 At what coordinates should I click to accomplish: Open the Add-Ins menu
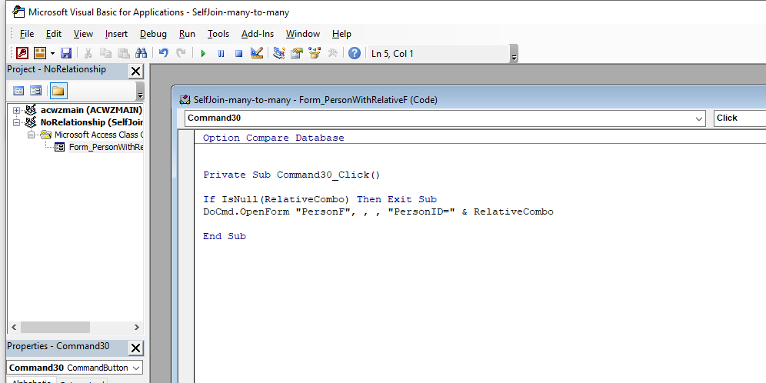point(257,34)
